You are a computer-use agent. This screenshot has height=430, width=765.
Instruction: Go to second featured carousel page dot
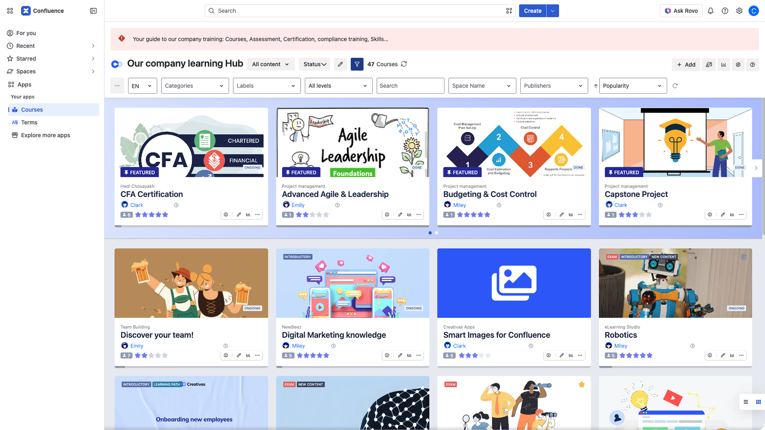point(436,233)
